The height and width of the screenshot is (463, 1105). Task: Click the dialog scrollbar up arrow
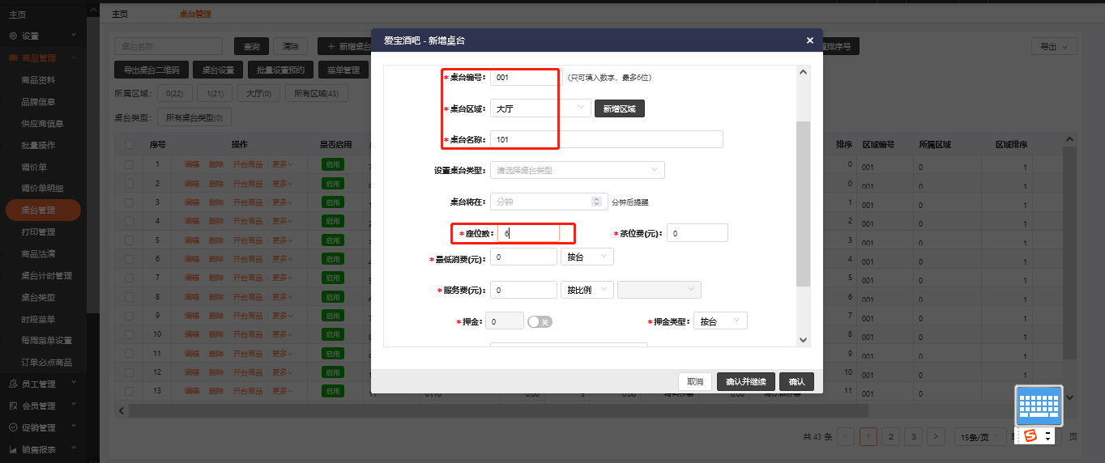pyautogui.click(x=804, y=72)
